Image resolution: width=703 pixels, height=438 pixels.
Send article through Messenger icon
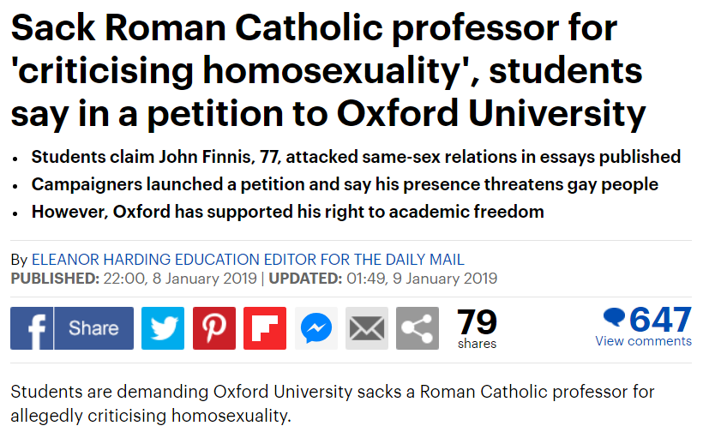coord(316,328)
